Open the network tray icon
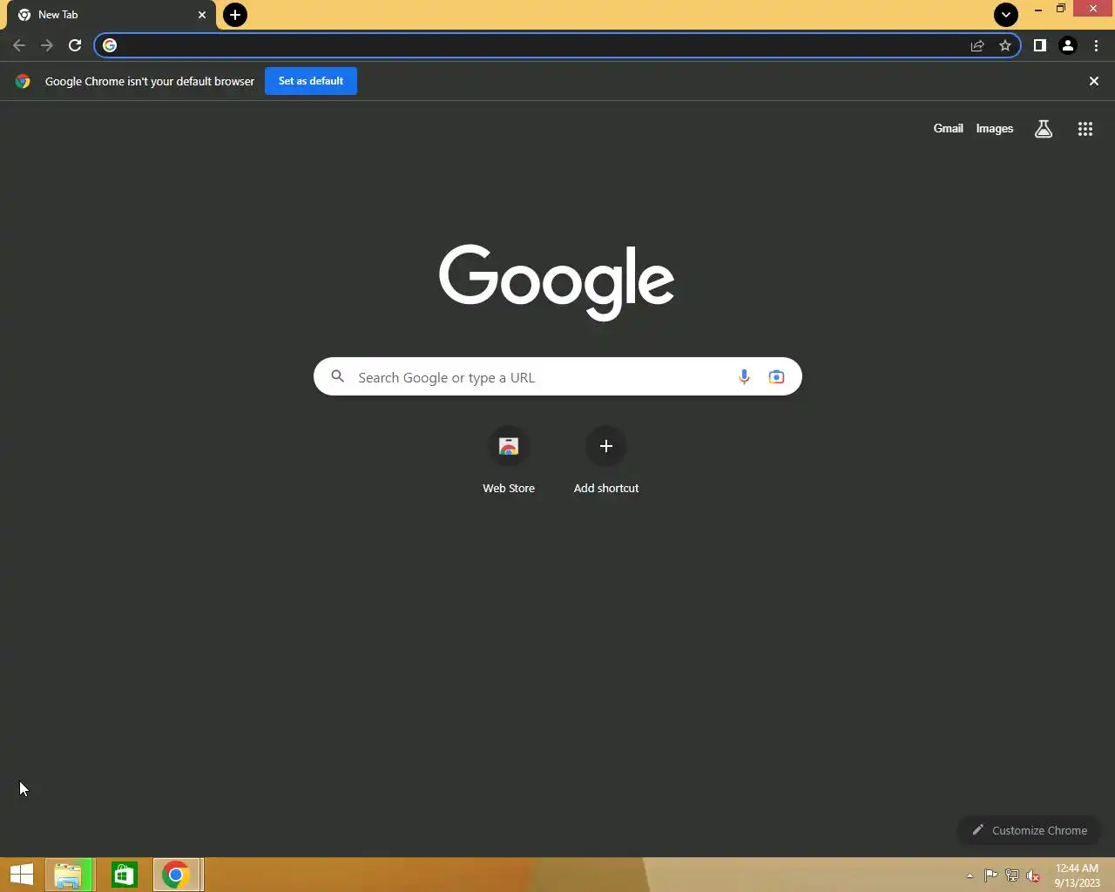Viewport: 1115px width, 892px height. [1012, 875]
